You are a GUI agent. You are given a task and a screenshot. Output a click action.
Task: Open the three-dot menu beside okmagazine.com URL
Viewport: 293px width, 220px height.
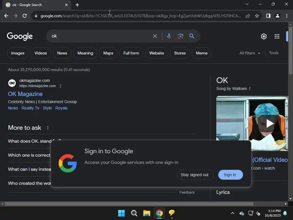61,86
